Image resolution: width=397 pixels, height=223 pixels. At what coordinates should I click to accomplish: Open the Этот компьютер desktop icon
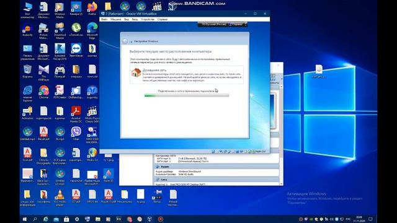tap(27, 10)
